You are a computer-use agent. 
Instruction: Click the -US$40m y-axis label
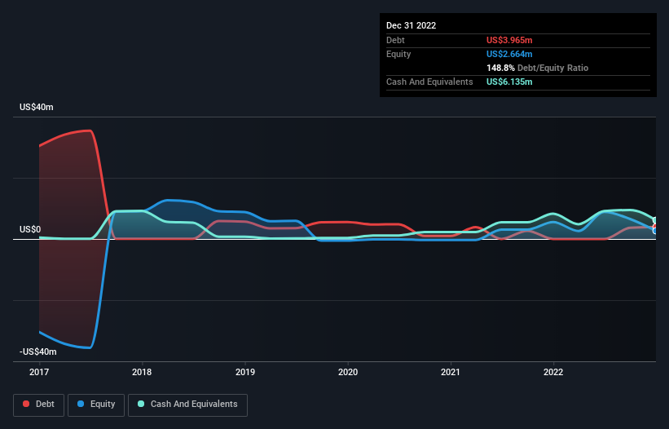(x=38, y=352)
